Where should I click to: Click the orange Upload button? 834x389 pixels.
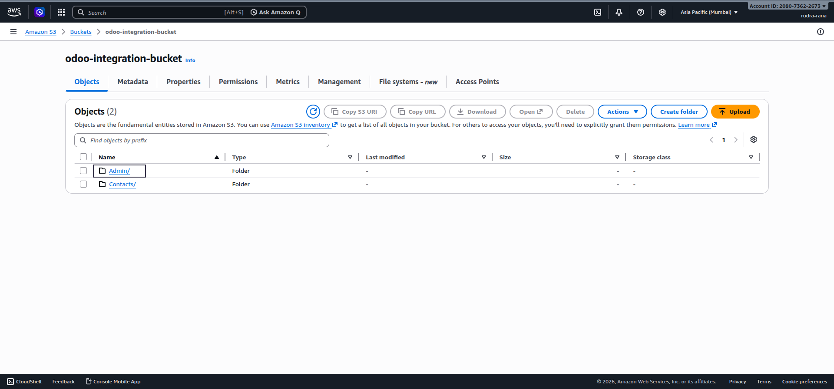point(735,112)
